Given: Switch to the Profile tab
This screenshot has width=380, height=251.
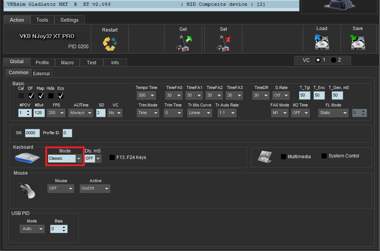Looking at the screenshot, I should click(43, 63).
